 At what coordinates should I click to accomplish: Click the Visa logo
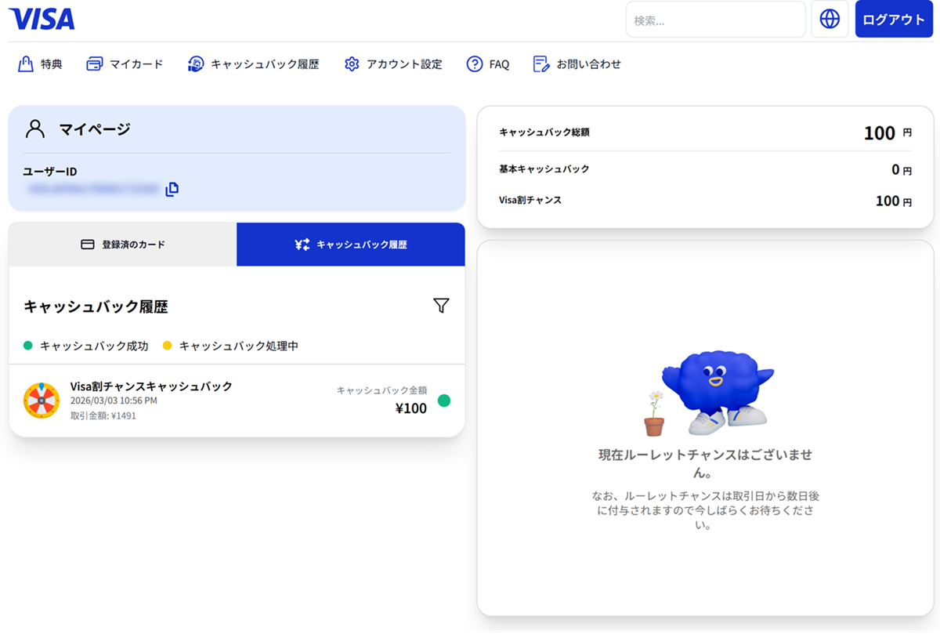pos(42,19)
